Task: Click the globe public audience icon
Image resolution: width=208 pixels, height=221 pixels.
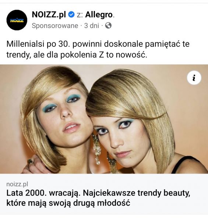Action: click(x=108, y=25)
